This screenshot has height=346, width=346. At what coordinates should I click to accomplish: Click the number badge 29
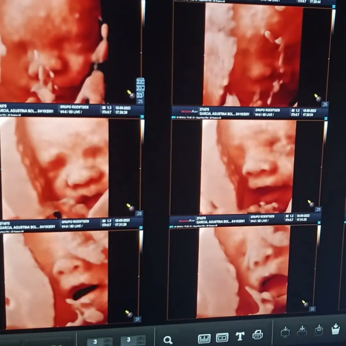pos(318,209)
